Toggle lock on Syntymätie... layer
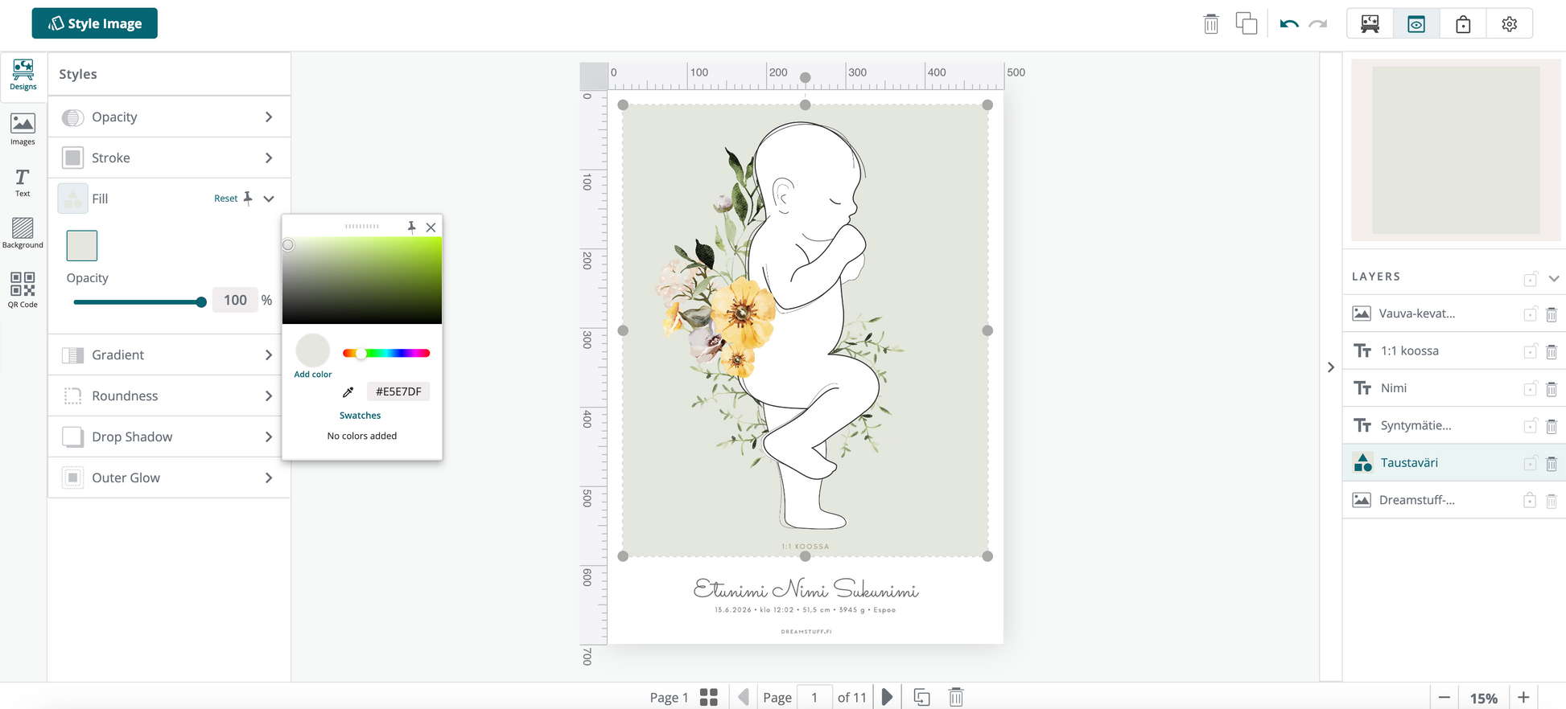Viewport: 1566px width, 709px height. tap(1530, 426)
